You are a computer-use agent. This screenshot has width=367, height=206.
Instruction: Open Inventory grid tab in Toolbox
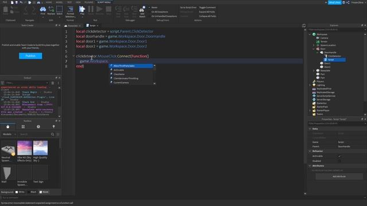(x=23, y=126)
